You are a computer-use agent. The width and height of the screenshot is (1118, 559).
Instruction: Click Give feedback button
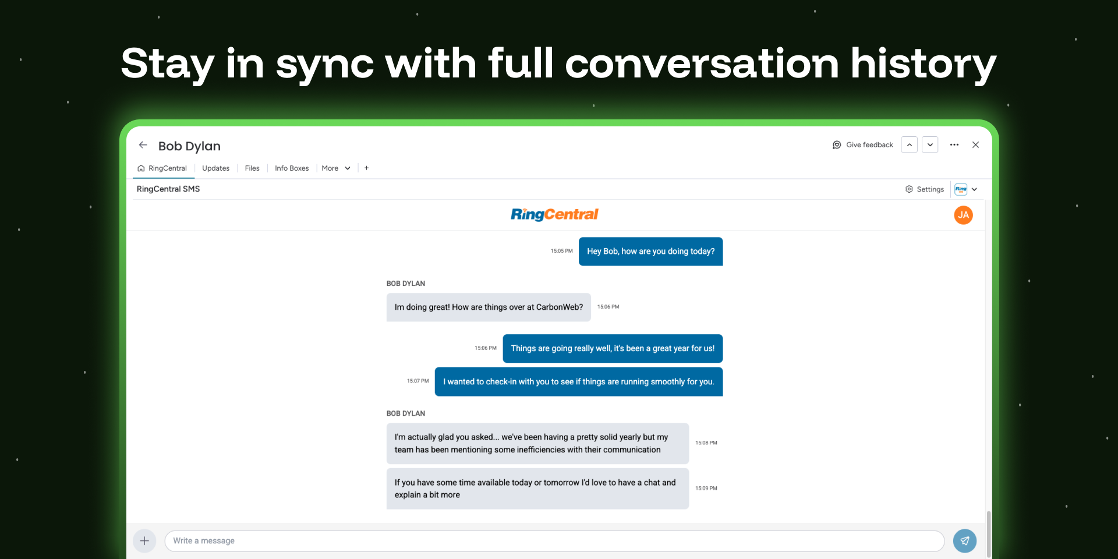[x=862, y=145]
